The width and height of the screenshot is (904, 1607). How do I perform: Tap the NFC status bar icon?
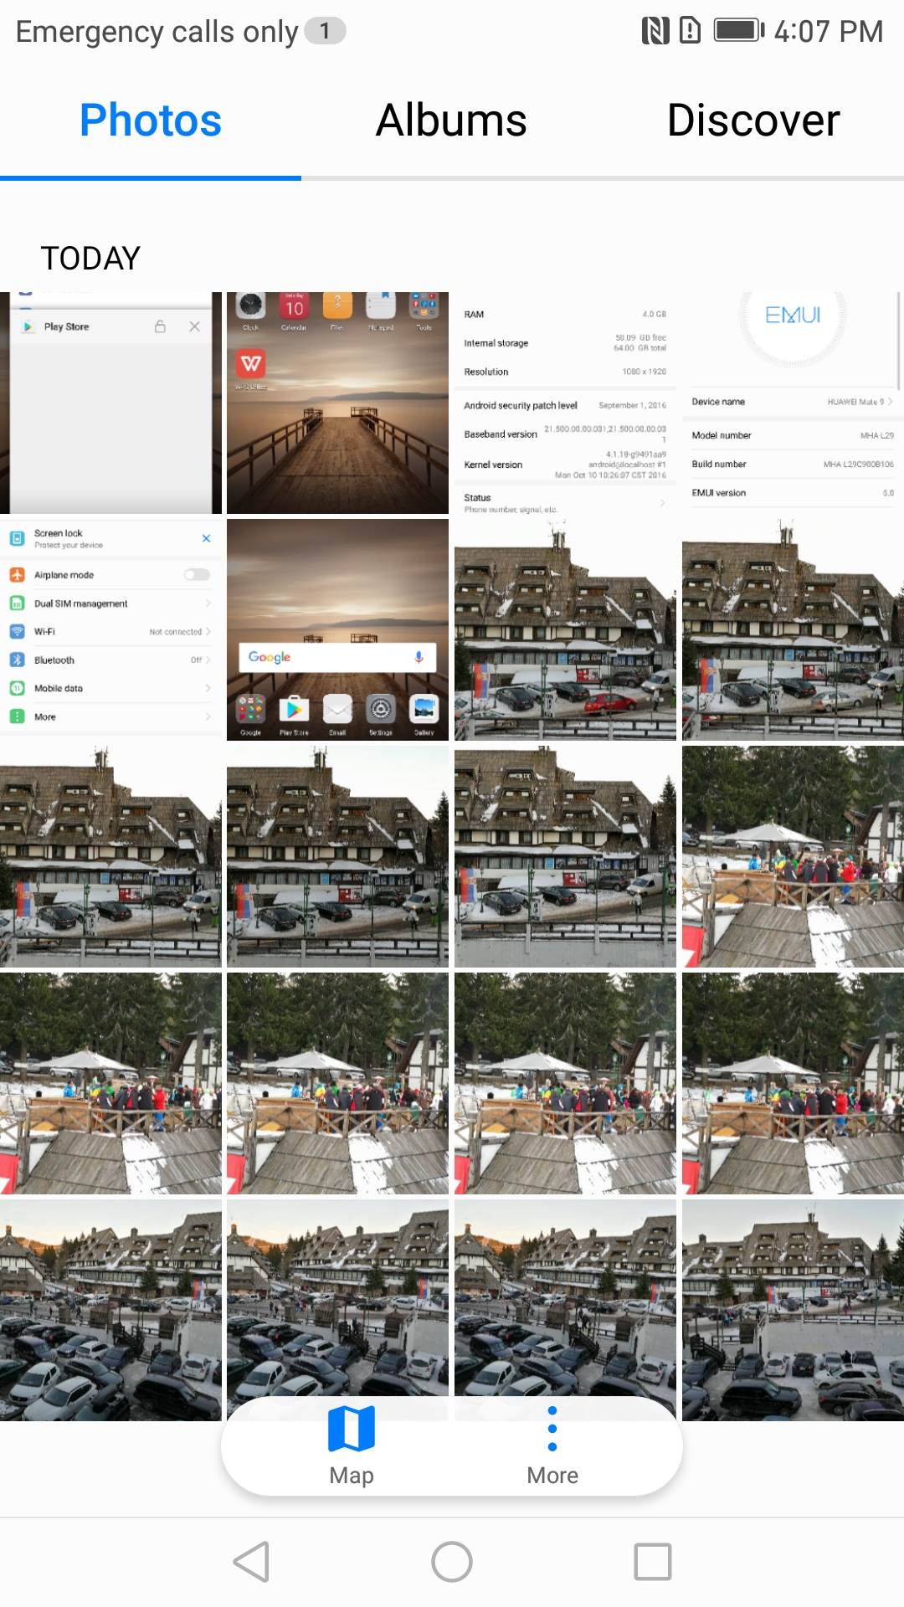coord(655,31)
